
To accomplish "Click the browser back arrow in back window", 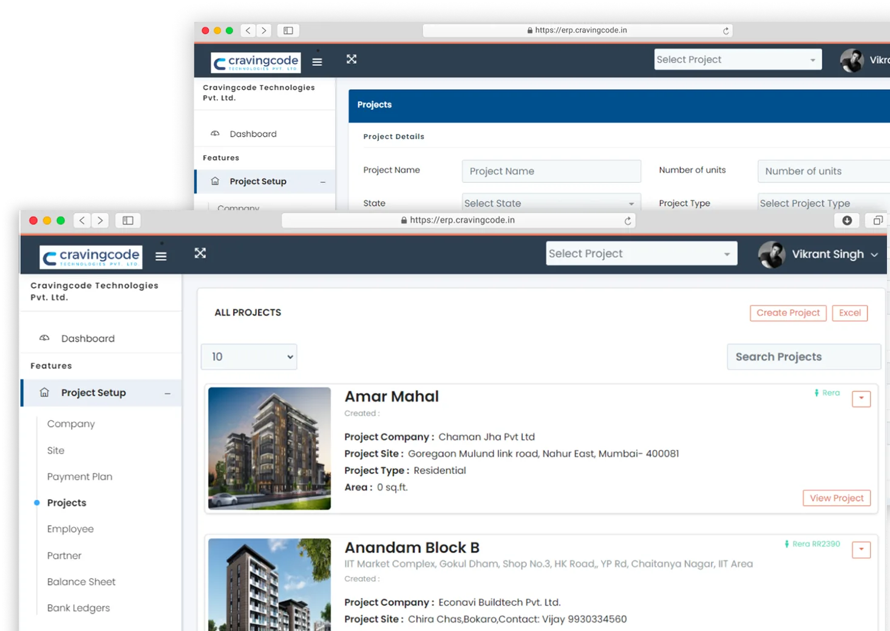I will [248, 30].
